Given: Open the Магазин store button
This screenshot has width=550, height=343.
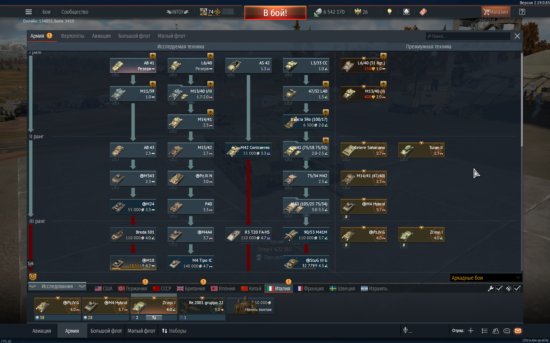Looking at the screenshot, I should (x=496, y=12).
